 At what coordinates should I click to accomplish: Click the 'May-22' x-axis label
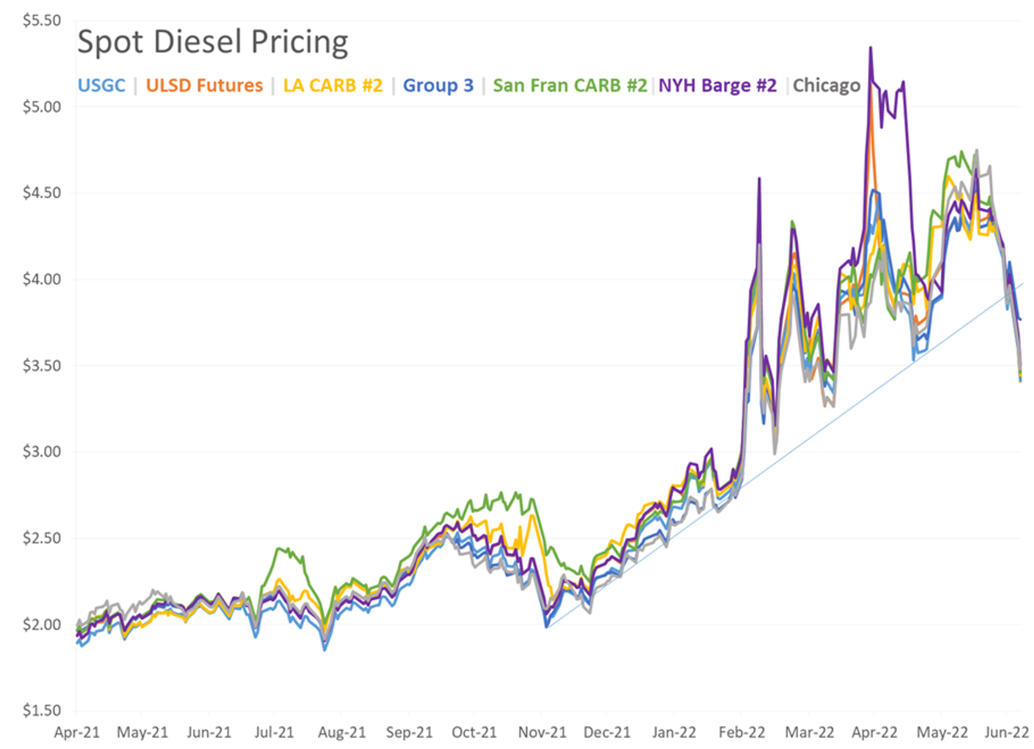942,733
